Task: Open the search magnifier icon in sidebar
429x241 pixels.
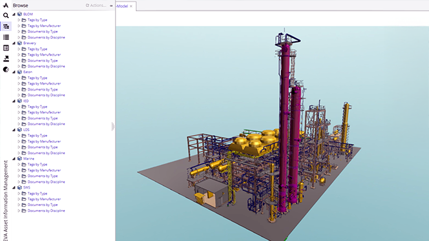Action: pyautogui.click(x=6, y=16)
